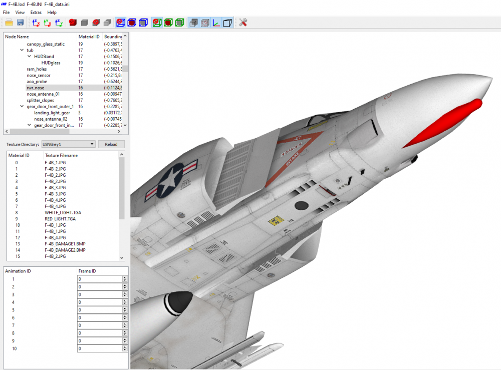
Task: Toggle blue box with gray cube
Action: click(x=143, y=23)
